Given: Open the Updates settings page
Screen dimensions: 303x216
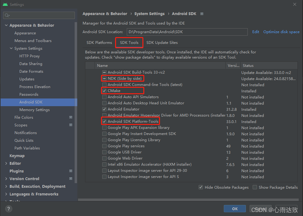Looking at the screenshot, I should [27, 79].
